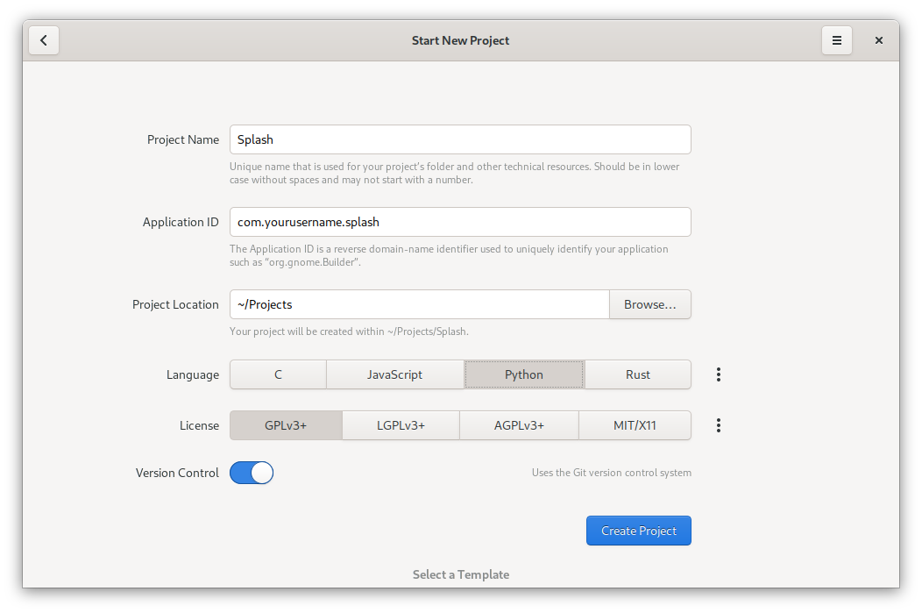Viewport: 922px width, 613px height.
Task: Focus the Project Name text field
Action: (x=460, y=139)
